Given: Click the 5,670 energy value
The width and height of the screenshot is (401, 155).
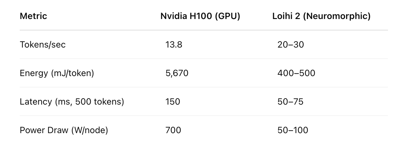Looking at the screenshot, I should coord(177,73).
